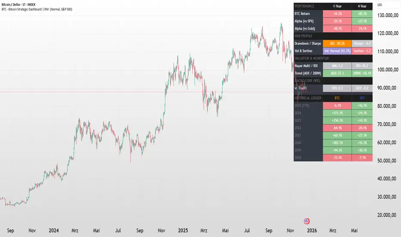Select the Bitcoin Strategic Dashboard indicator label
401x237 pixels.
click(43, 9)
